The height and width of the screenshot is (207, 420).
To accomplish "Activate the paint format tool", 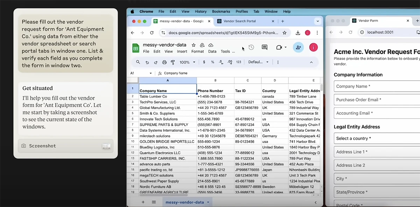I will [x=173, y=62].
